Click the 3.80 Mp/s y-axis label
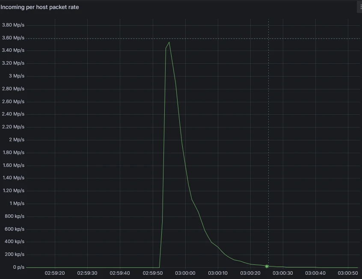This screenshot has width=362, height=279. pyautogui.click(x=13, y=25)
